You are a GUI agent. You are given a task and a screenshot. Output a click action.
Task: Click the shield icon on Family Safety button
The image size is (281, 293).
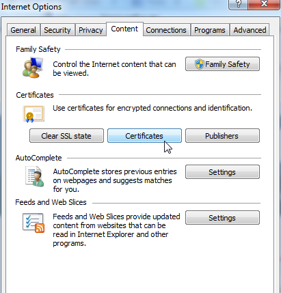click(199, 64)
